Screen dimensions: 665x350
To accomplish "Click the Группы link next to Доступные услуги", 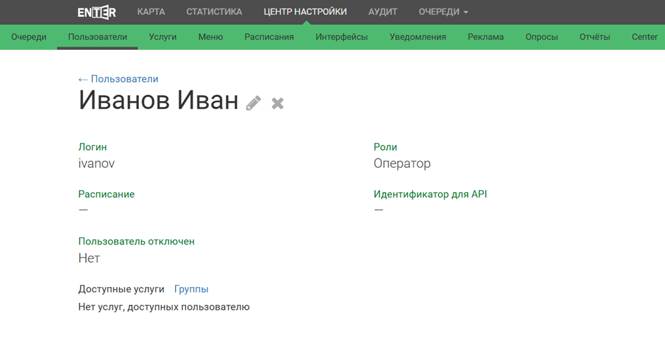I will click(x=191, y=289).
